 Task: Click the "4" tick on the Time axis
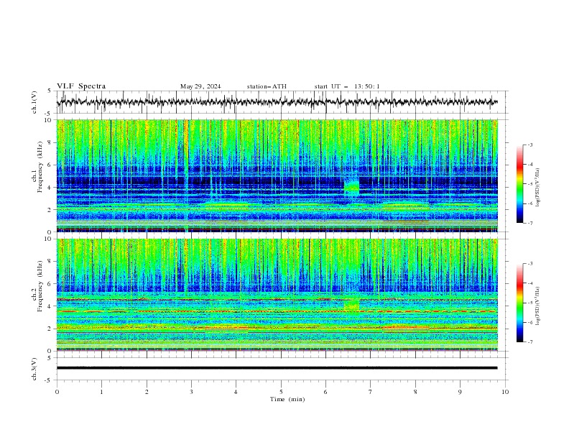click(236, 392)
